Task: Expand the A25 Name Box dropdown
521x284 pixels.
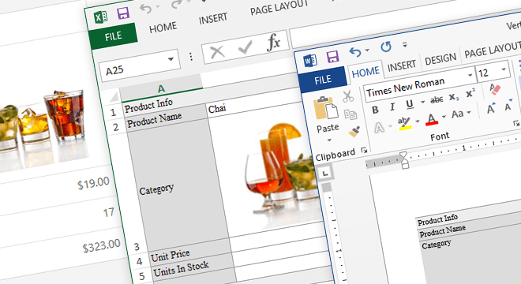Action: pos(171,59)
